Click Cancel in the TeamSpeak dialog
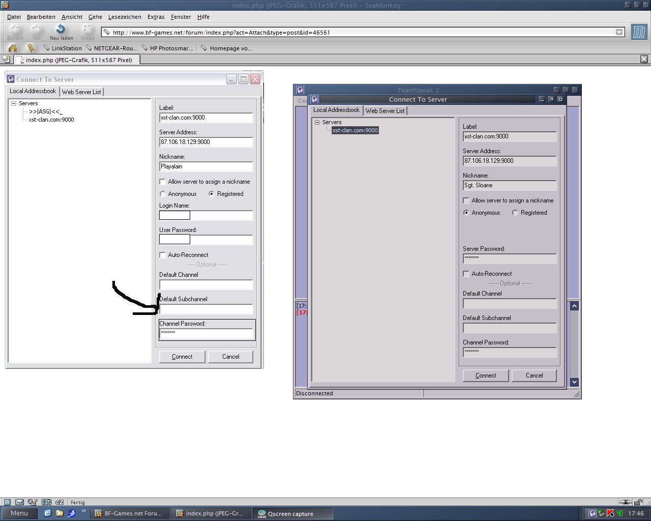This screenshot has height=521, width=651. 534,375
